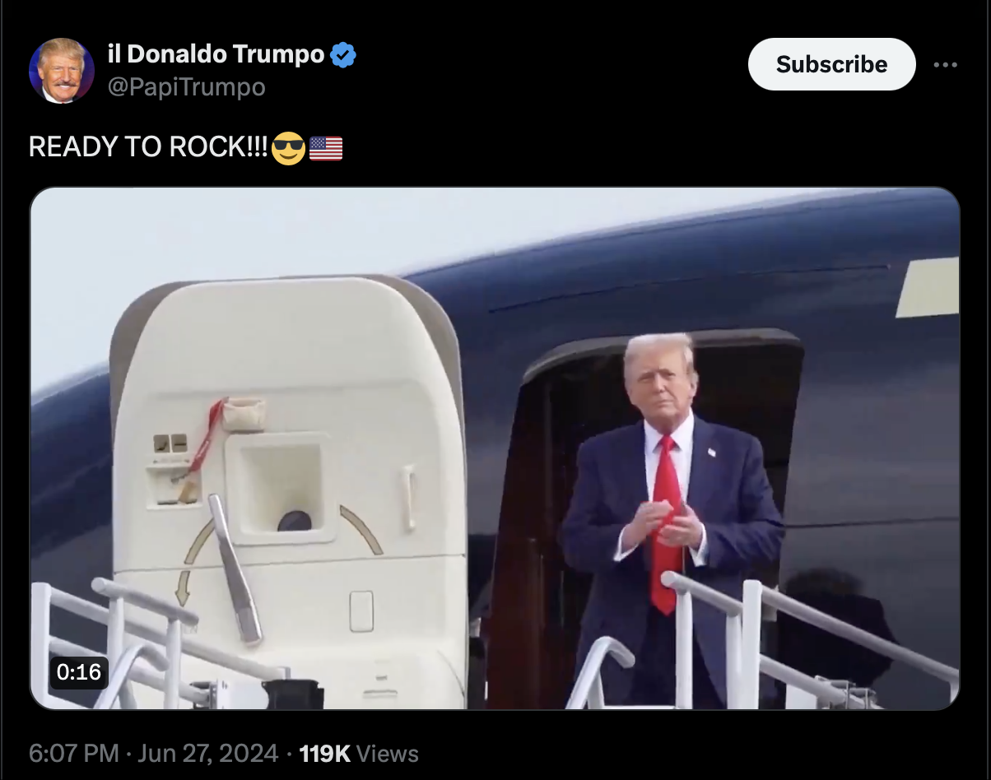Visit the @PapiTrumpo handle link
The width and height of the screenshot is (991, 780).
pos(187,87)
